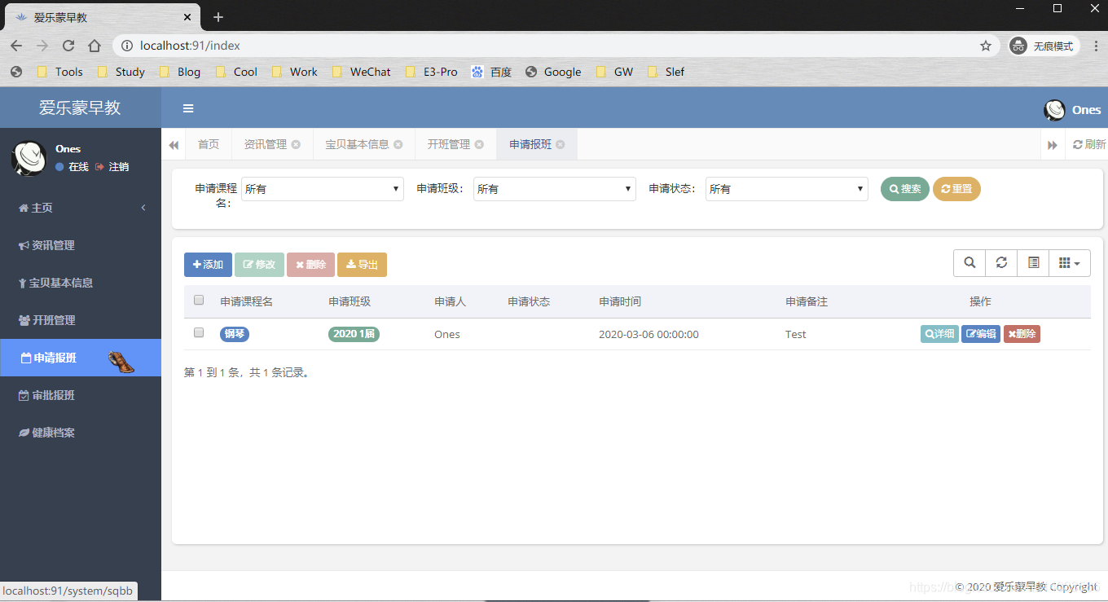Image resolution: width=1108 pixels, height=602 pixels.
Task: Open the Google bookmark
Action: pos(553,72)
